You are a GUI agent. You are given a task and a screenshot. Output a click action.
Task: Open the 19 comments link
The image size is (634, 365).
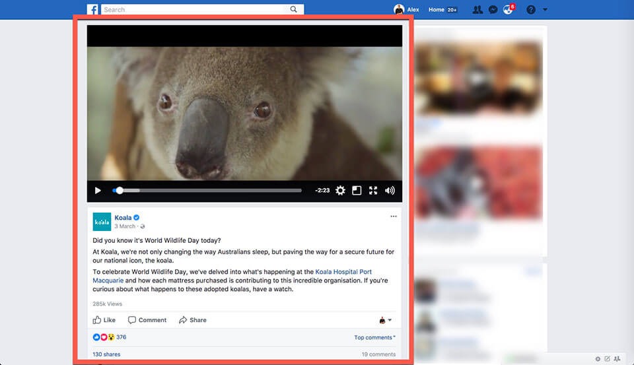pos(378,354)
